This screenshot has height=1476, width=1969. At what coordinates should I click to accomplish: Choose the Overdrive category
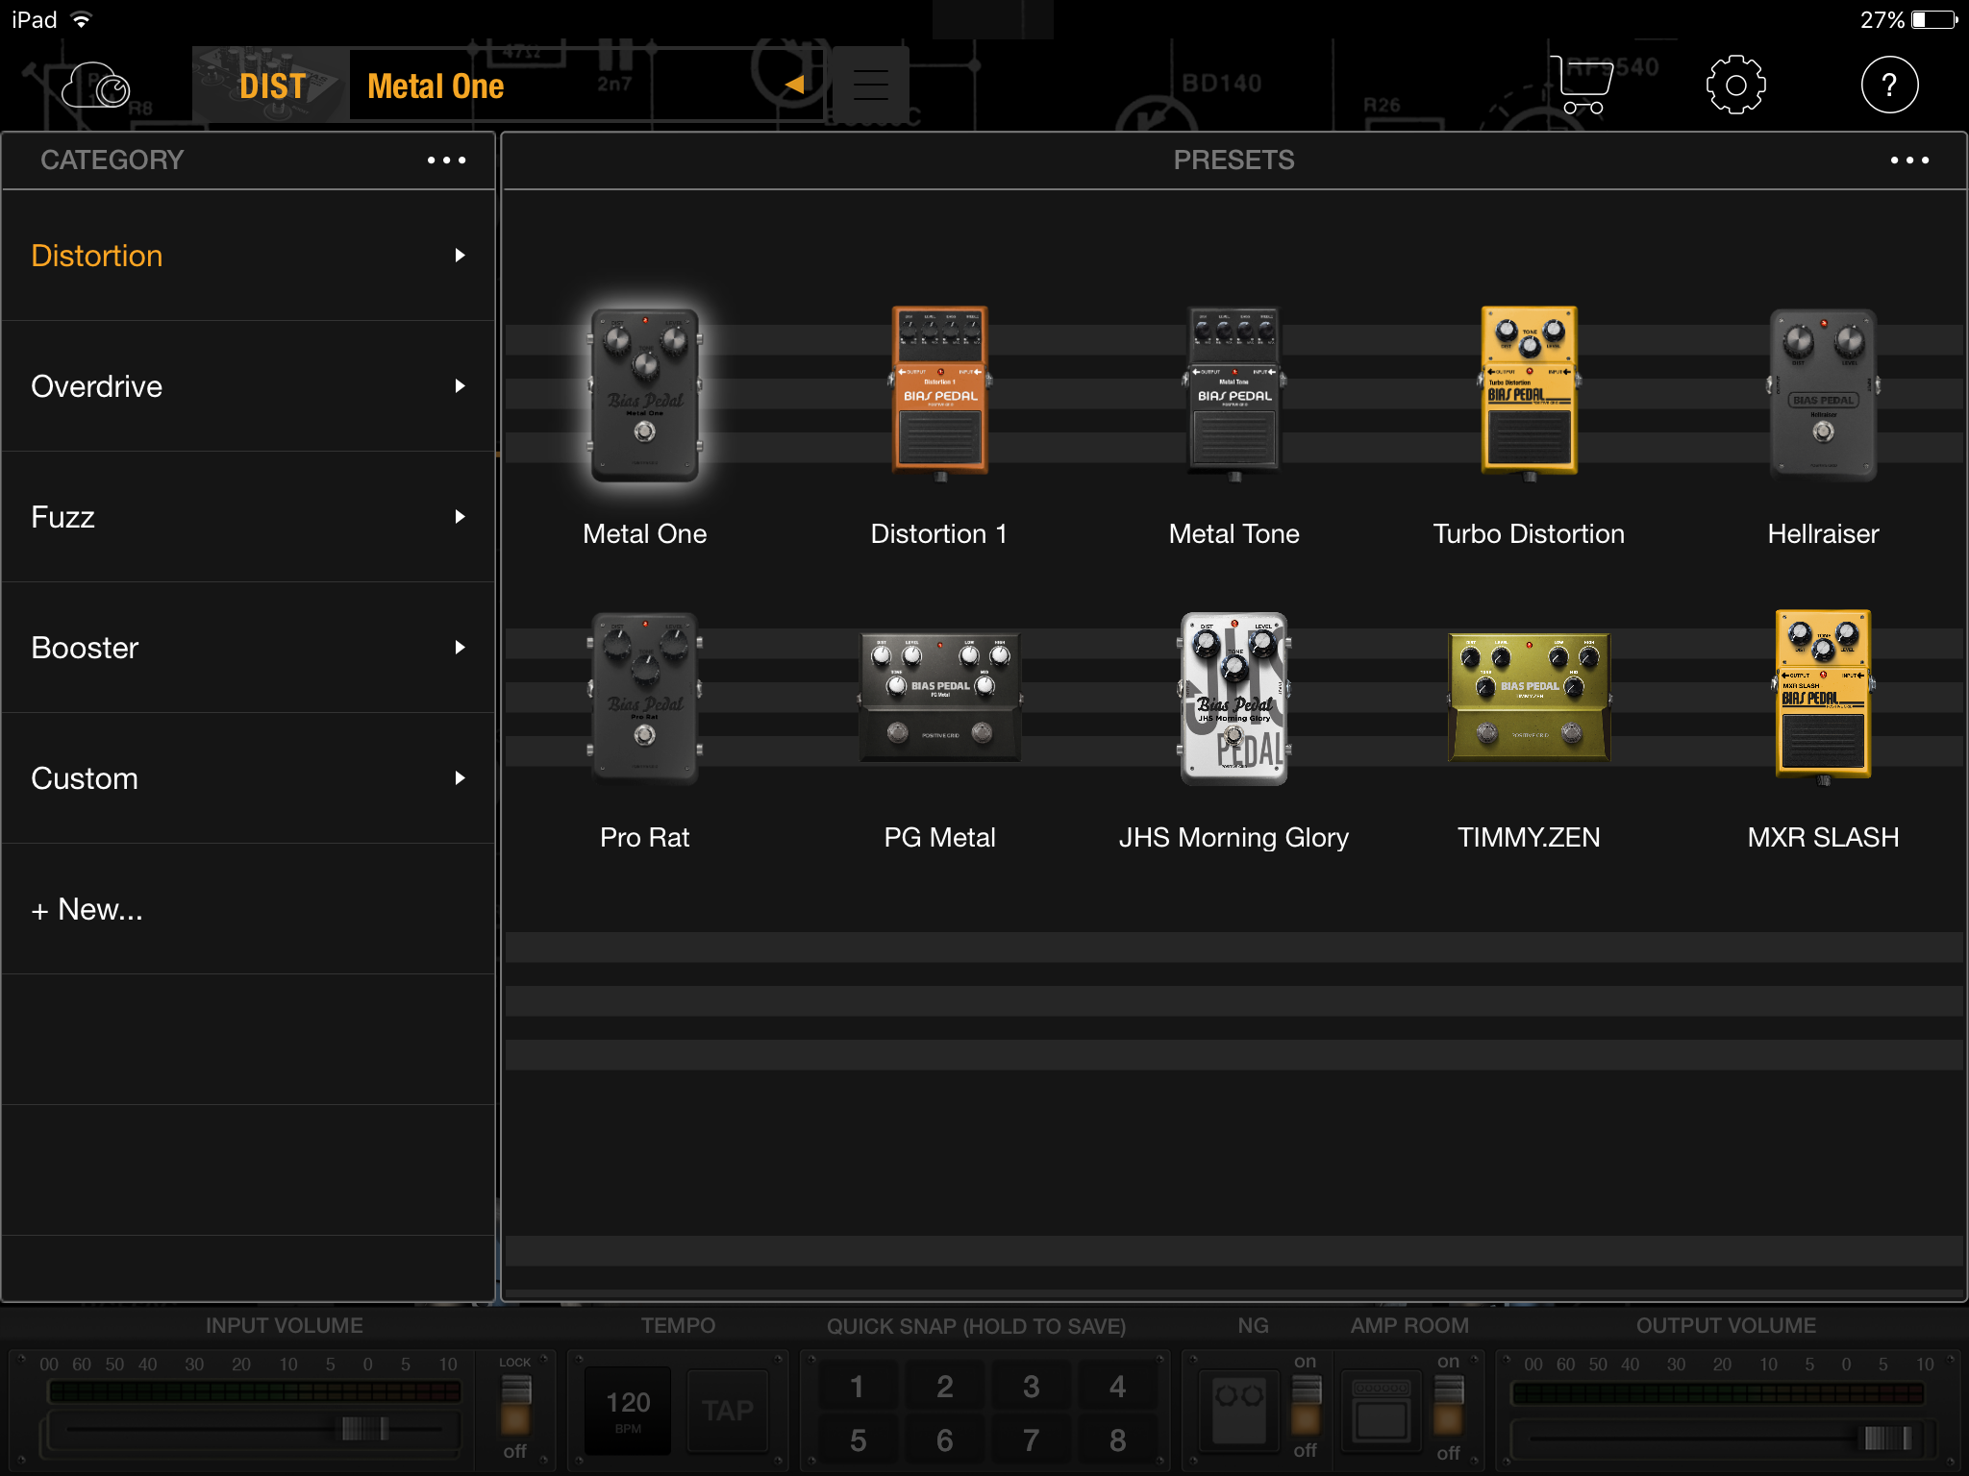[x=248, y=386]
